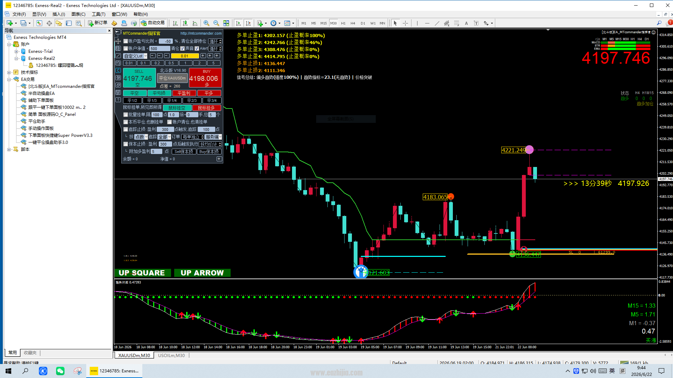Toggle the Alert checkbox
The width and height of the screenshot is (673, 378).
[197, 49]
